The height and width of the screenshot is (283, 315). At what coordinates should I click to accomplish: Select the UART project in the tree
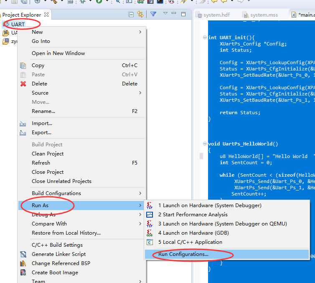click(x=18, y=24)
